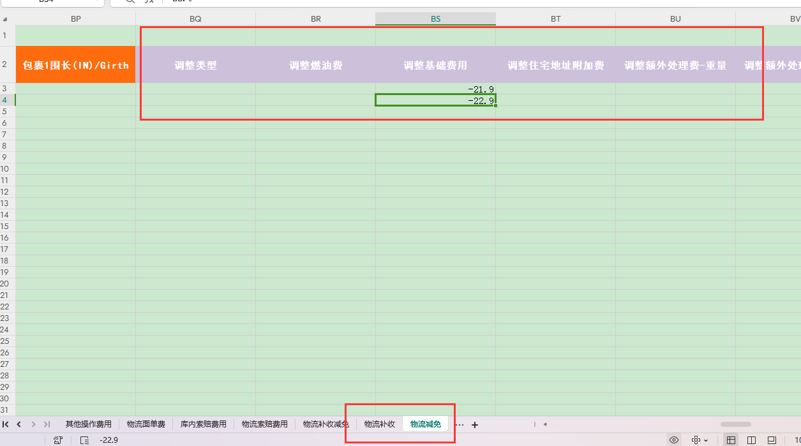Select column BR header
Screen dimensions: 801x446
[315, 19]
